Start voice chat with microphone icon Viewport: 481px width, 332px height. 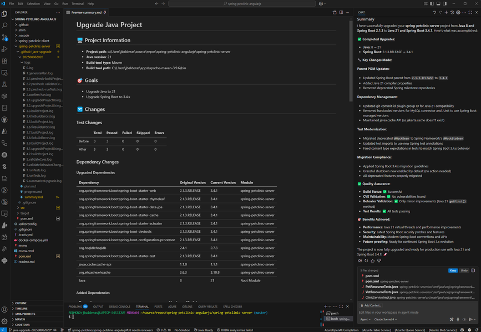[458, 319]
